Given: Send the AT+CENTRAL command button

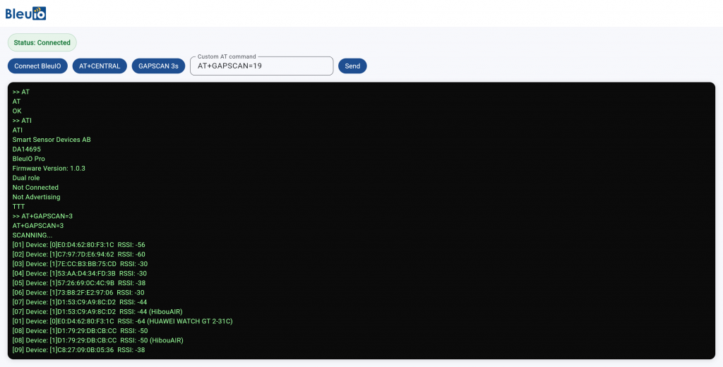Looking at the screenshot, I should pyautogui.click(x=100, y=66).
